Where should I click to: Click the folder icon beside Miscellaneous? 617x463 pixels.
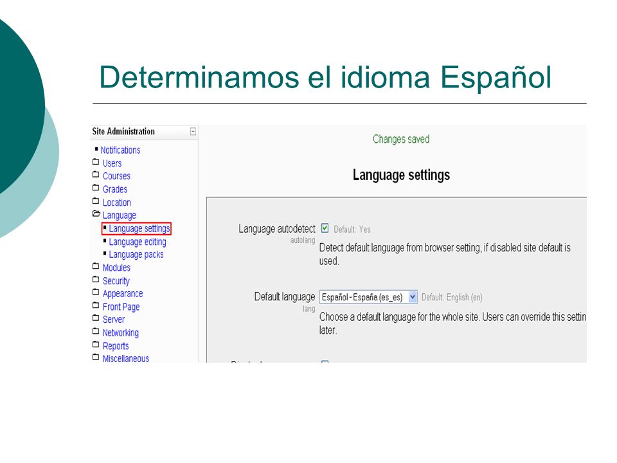[96, 357]
